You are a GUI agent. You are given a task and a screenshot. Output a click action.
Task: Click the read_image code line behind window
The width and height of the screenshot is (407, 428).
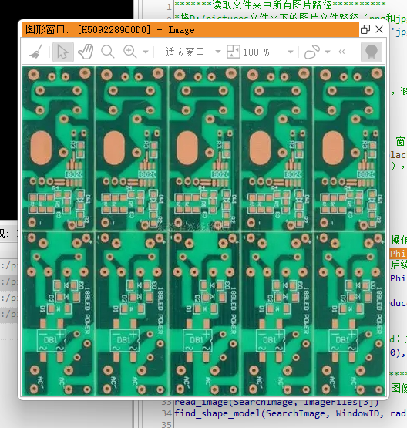[x=276, y=403]
